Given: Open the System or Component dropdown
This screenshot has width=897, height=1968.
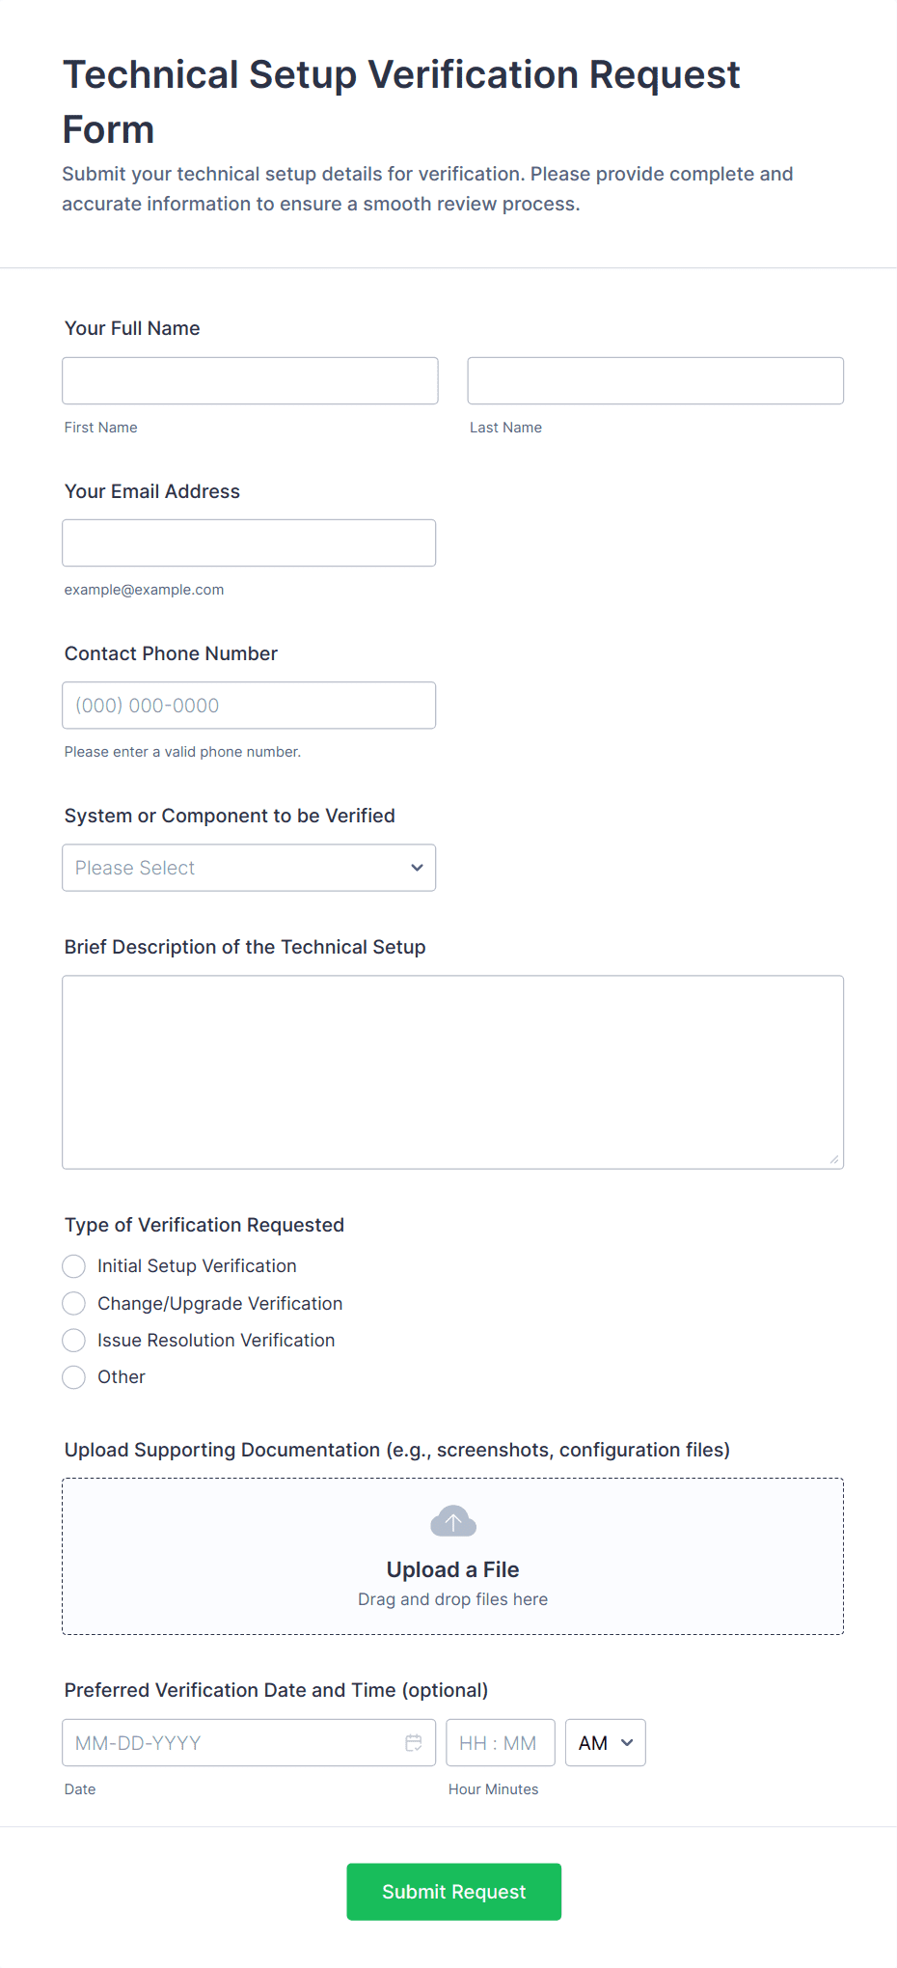Looking at the screenshot, I should point(249,867).
